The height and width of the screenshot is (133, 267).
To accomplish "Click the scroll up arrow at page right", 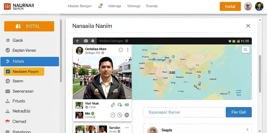I will (260, 20).
